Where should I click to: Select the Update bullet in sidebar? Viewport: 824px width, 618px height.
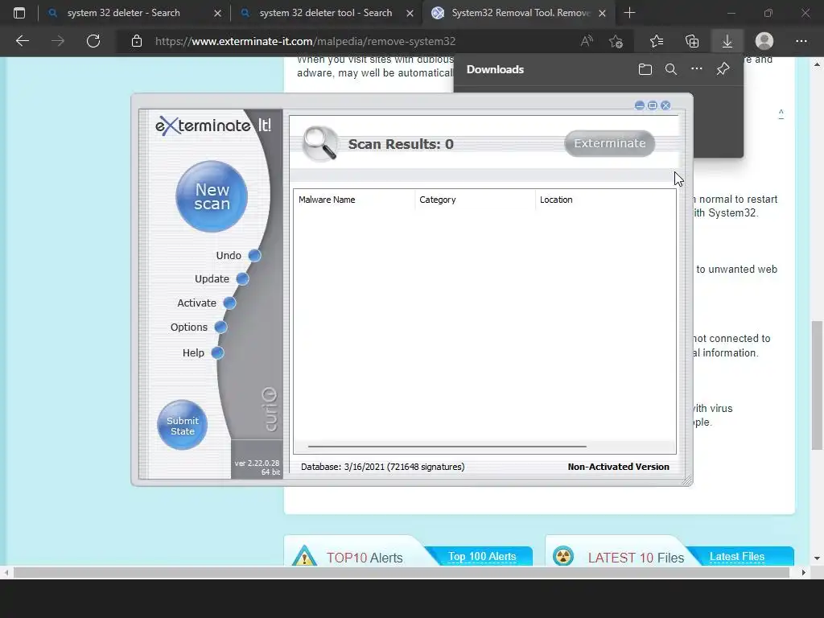[x=242, y=279]
